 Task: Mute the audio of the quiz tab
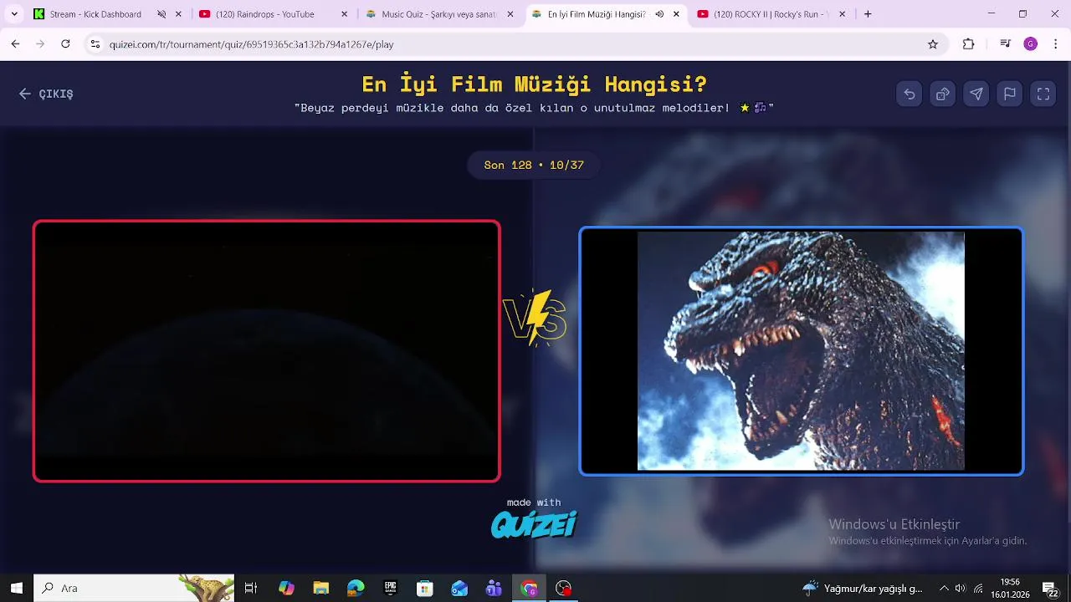[x=659, y=14]
